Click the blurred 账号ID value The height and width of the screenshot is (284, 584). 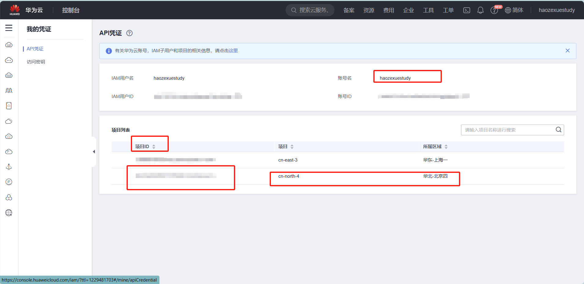click(423, 96)
